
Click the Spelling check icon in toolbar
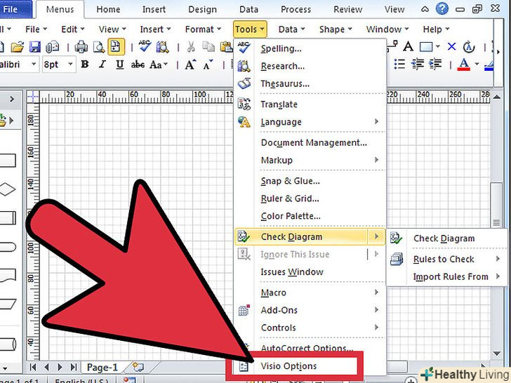click(145, 47)
